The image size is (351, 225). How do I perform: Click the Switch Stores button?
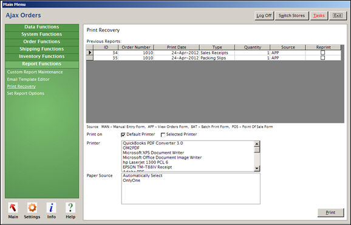291,16
